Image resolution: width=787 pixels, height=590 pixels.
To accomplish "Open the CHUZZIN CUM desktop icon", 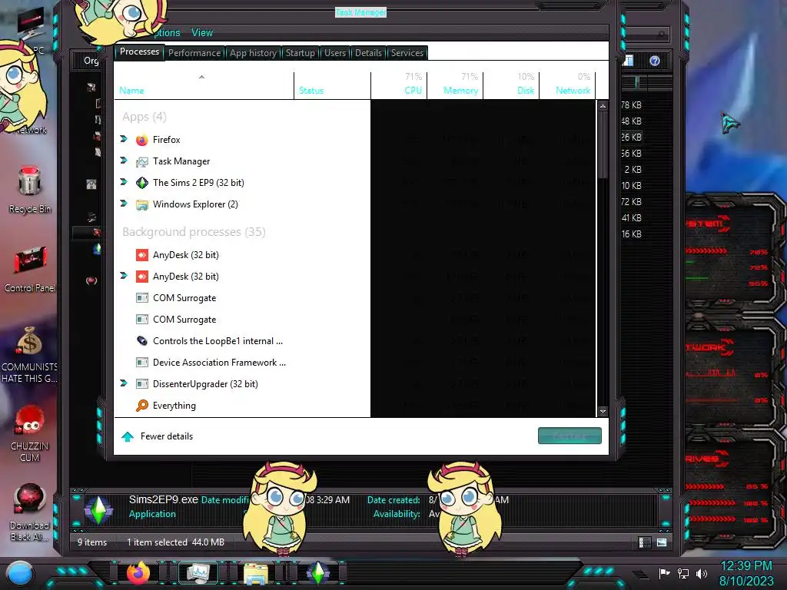I will tap(30, 435).
